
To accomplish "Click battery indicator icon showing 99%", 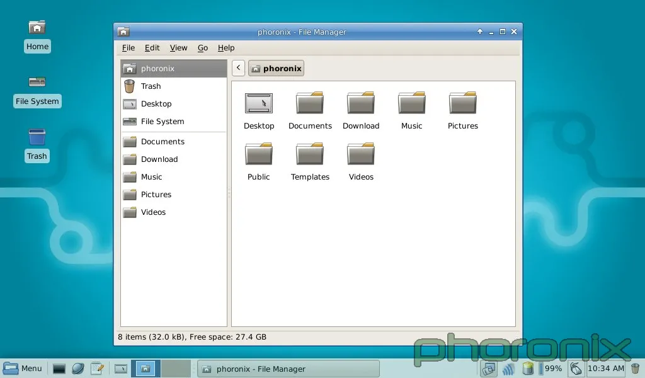I will 528,369.
